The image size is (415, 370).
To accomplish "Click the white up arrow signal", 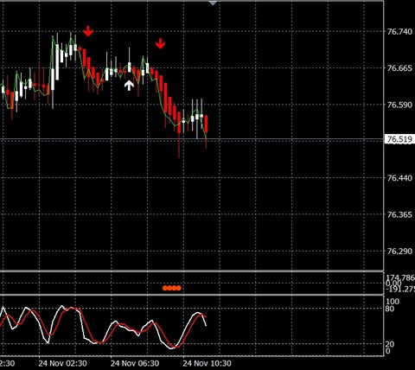I will coord(129,86).
